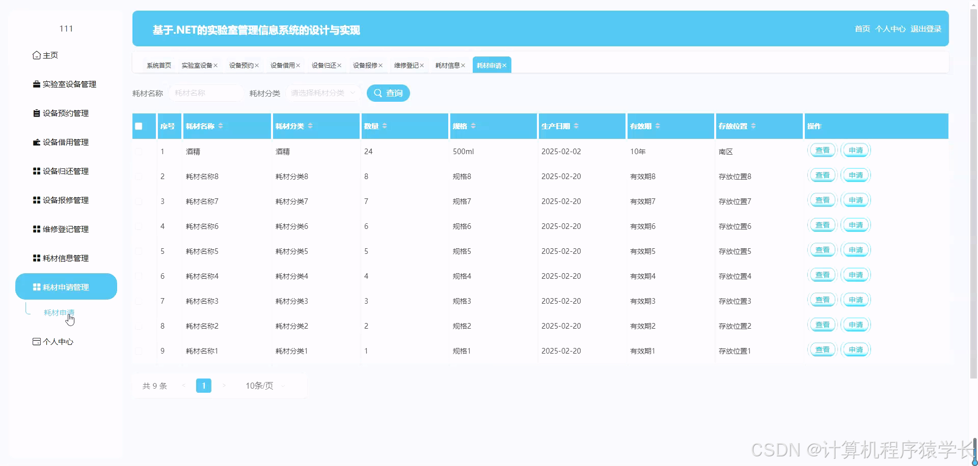Click the grid icon for 维修登记管理
Screen dimensions: 978x466
[36, 229]
